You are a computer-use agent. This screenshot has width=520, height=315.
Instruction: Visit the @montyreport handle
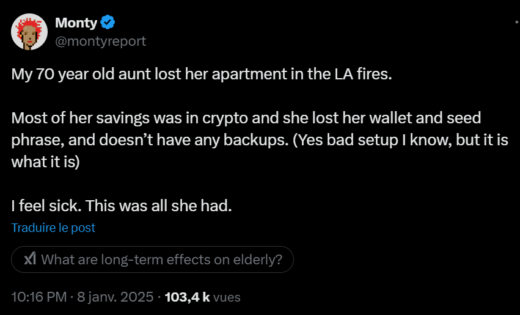pyautogui.click(x=101, y=41)
